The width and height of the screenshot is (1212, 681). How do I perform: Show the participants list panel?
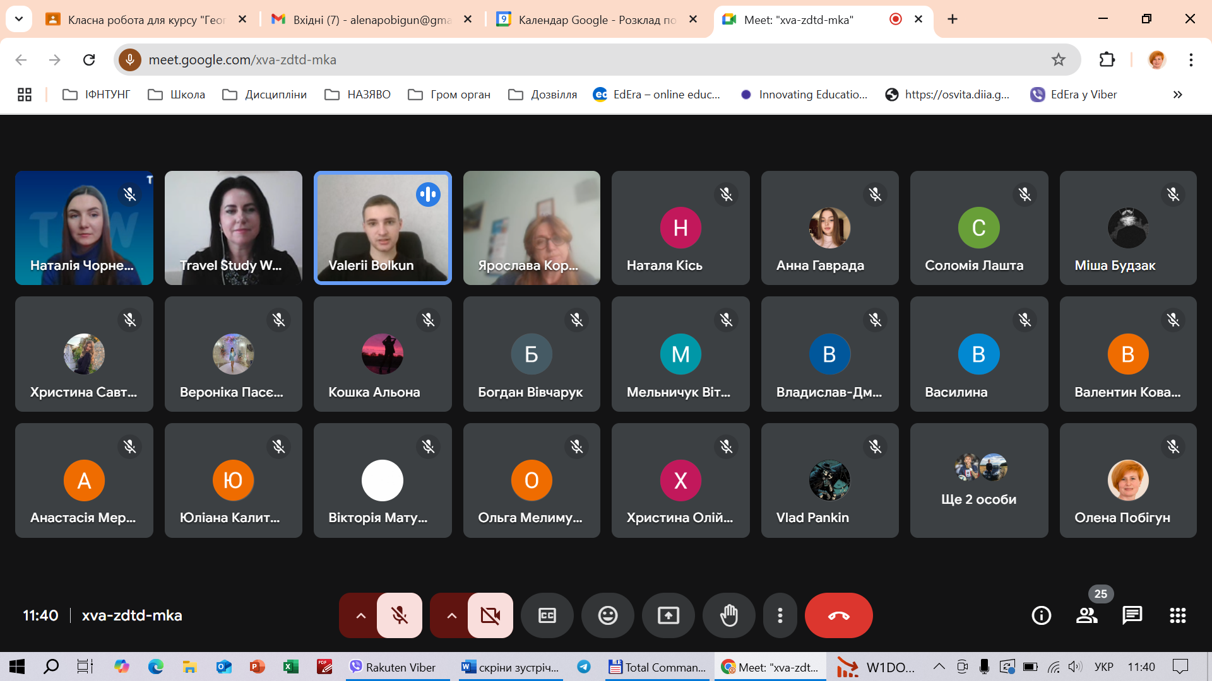[1086, 615]
